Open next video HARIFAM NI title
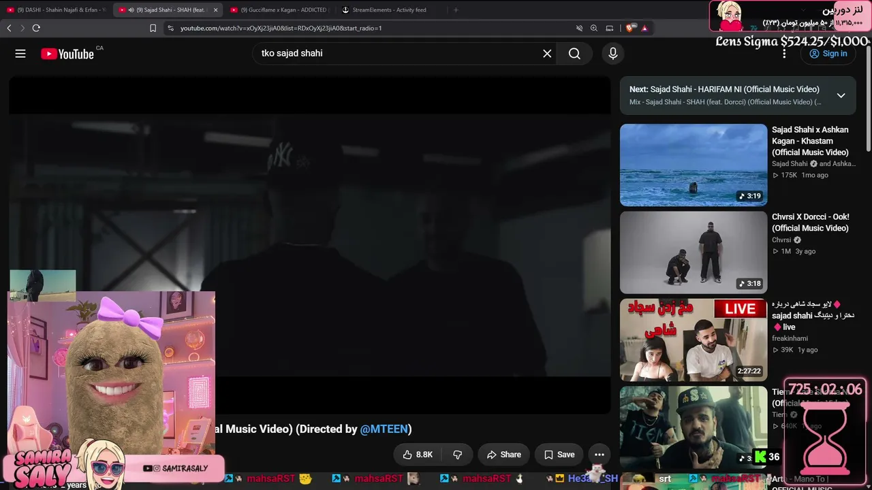 [724, 89]
